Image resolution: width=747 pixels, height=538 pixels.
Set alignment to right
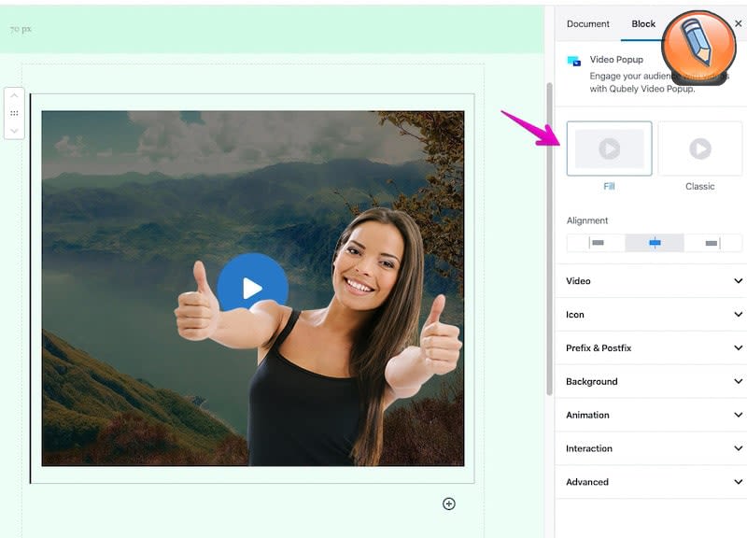click(x=712, y=243)
